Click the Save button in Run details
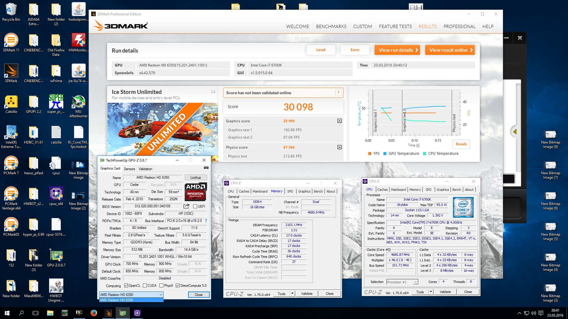Viewport: 568px width, 319px height. (x=355, y=50)
